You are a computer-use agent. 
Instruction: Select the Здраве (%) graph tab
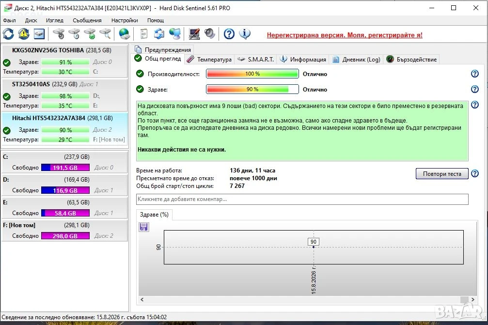click(x=154, y=215)
